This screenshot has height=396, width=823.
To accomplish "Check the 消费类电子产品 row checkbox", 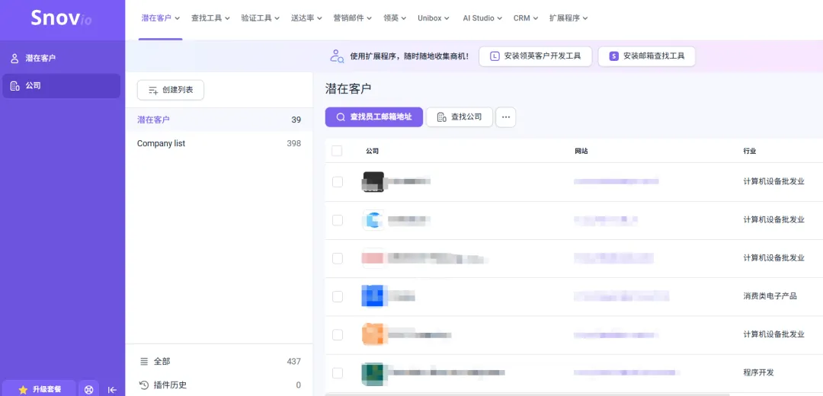I will (338, 296).
